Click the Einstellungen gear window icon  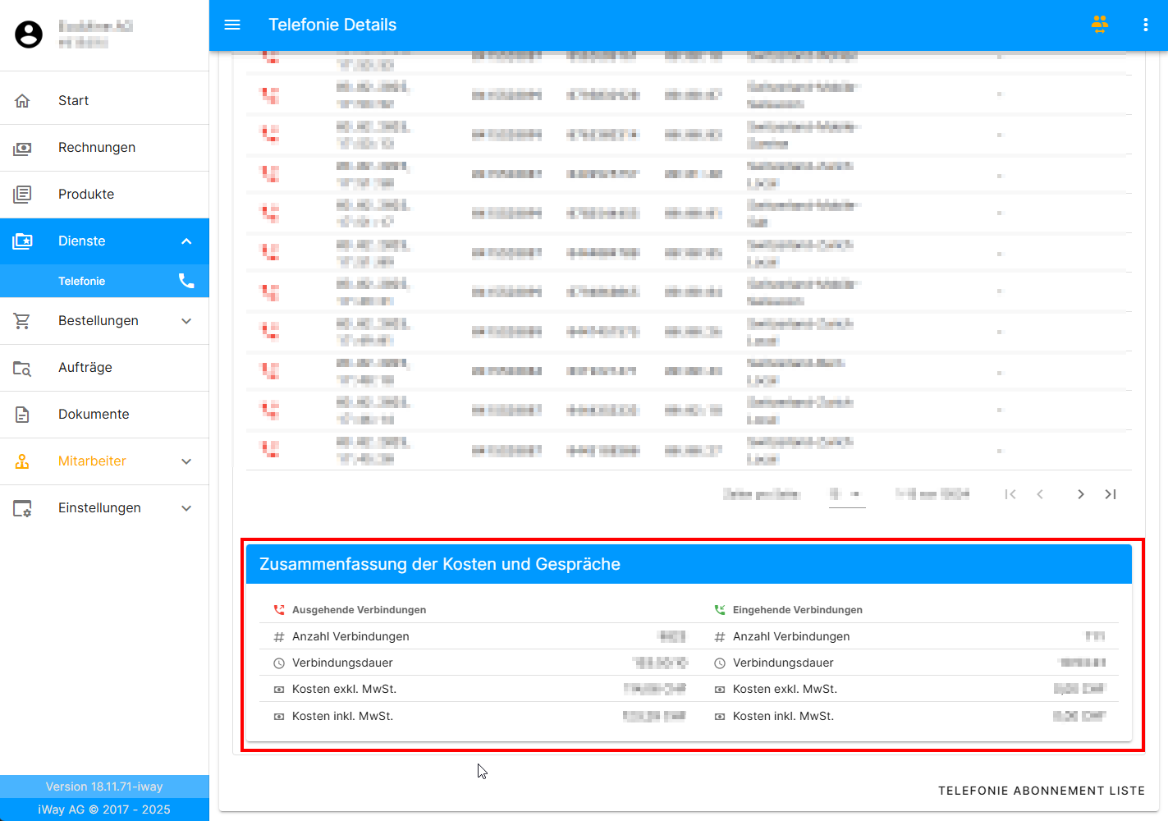[x=22, y=508]
